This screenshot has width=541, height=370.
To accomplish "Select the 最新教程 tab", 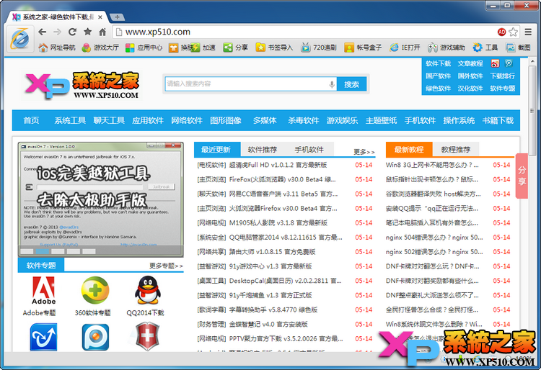I will click(409, 150).
